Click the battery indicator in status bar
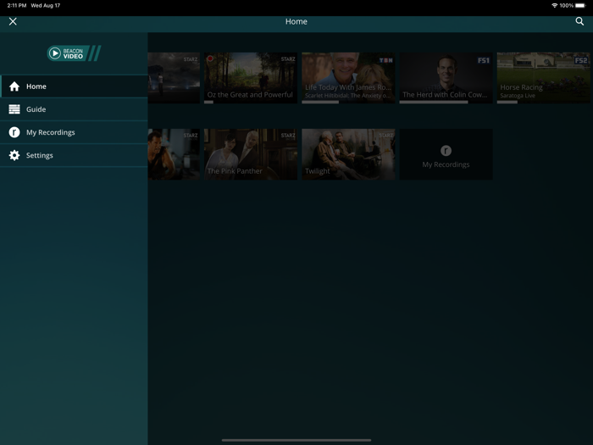The height and width of the screenshot is (445, 593). point(580,5)
